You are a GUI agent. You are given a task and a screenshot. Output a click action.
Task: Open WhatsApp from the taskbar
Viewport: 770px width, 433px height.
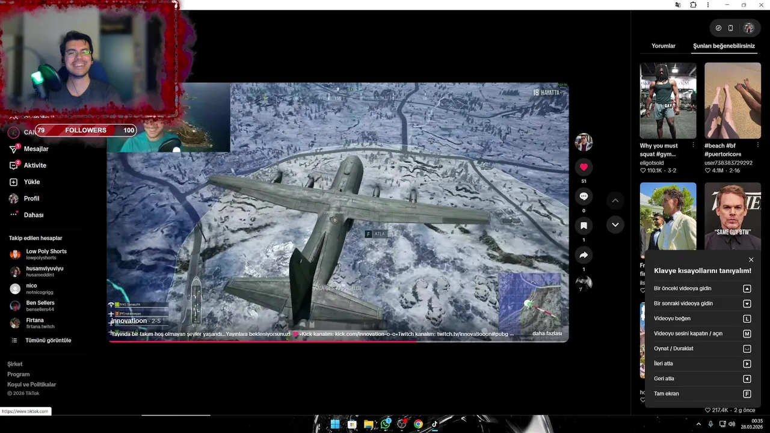tap(385, 424)
